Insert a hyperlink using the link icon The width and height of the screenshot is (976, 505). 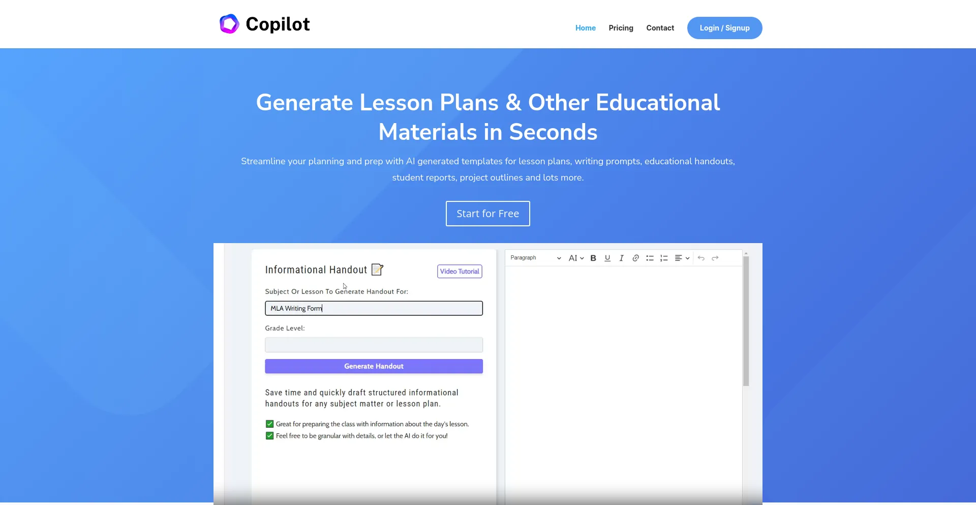[x=635, y=258]
